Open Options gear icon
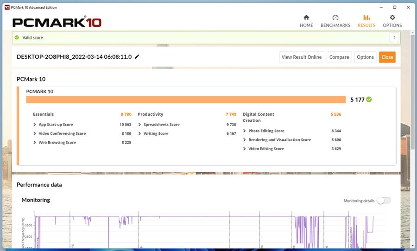Image resolution: width=417 pixels, height=251 pixels. [x=392, y=18]
